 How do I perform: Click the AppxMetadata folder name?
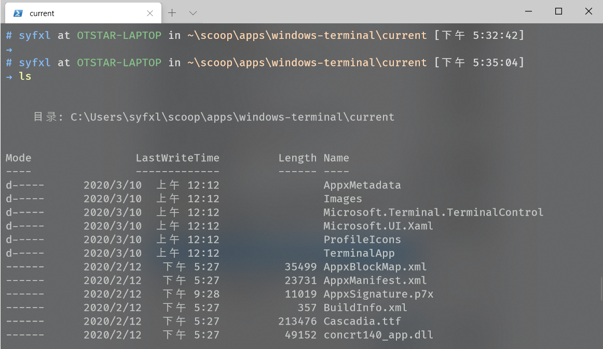(x=362, y=185)
